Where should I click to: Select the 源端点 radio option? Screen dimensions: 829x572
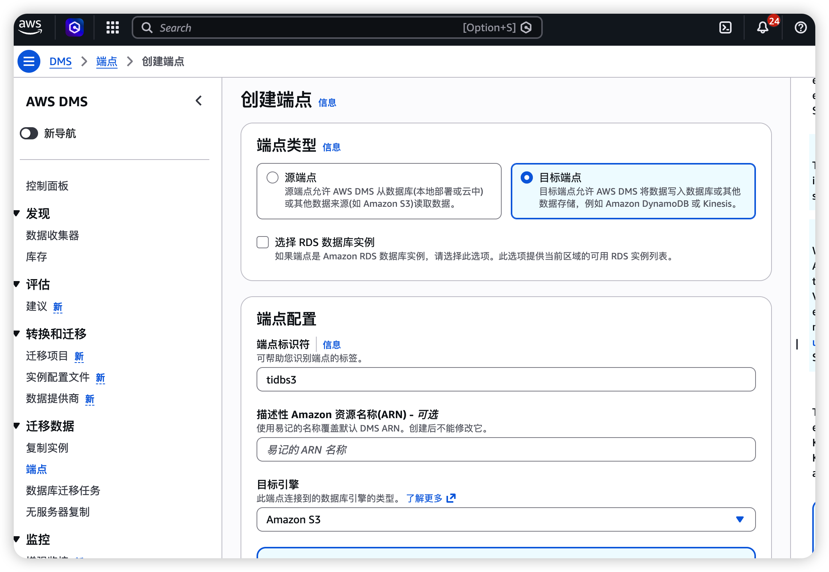pyautogui.click(x=273, y=177)
